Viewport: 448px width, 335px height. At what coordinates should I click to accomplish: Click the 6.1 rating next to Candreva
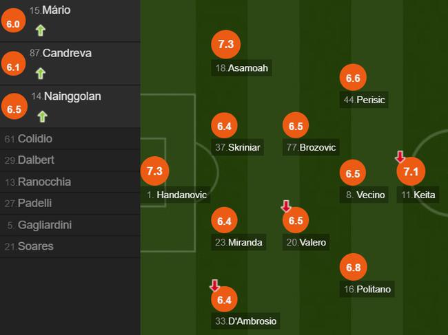click(13, 64)
